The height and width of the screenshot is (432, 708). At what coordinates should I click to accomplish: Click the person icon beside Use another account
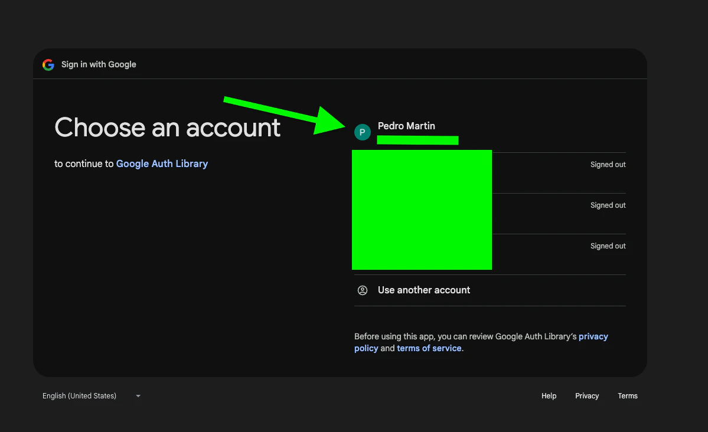363,290
